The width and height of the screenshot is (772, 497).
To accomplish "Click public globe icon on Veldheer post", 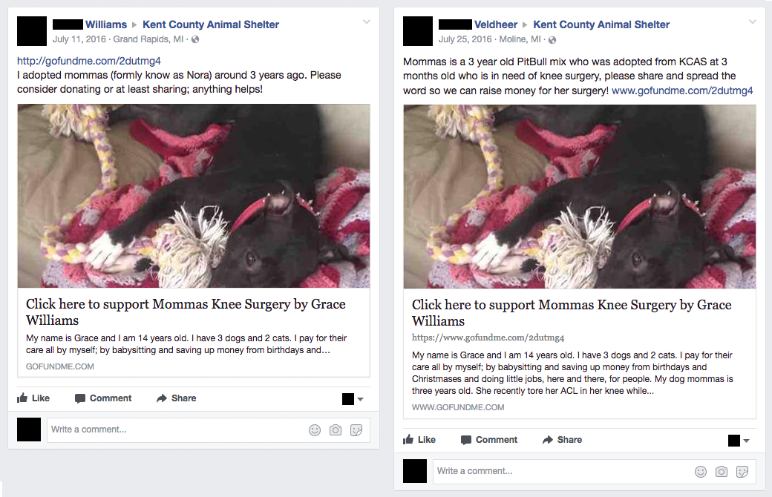I will (552, 40).
